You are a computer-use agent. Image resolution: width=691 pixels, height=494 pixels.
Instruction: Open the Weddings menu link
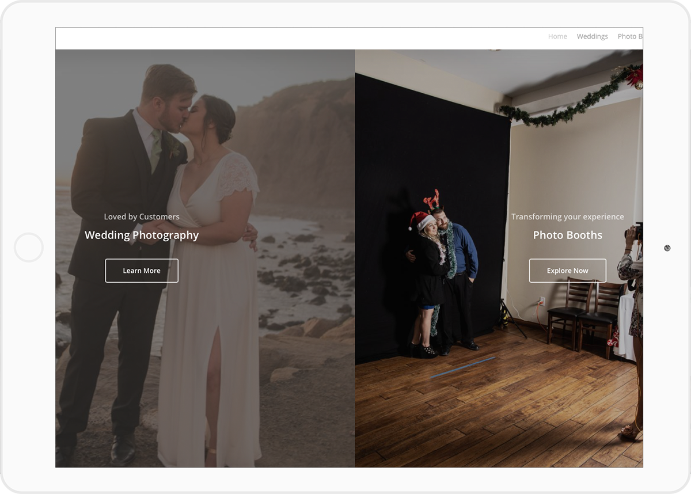(x=592, y=36)
